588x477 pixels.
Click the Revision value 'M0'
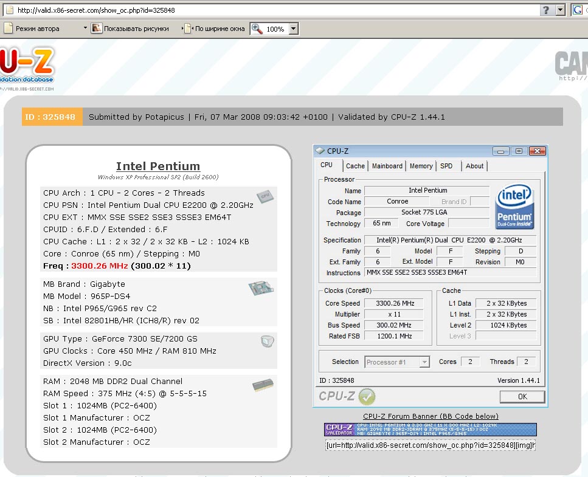coord(520,262)
